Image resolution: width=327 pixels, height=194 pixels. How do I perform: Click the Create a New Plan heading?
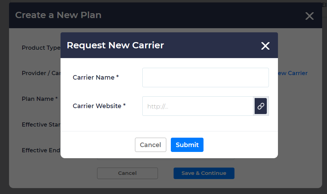coord(58,15)
